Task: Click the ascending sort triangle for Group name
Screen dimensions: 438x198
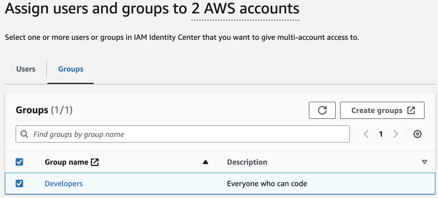Action: pyautogui.click(x=206, y=162)
